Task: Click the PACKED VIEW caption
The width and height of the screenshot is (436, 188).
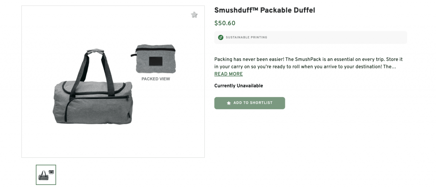Action: click(x=156, y=79)
